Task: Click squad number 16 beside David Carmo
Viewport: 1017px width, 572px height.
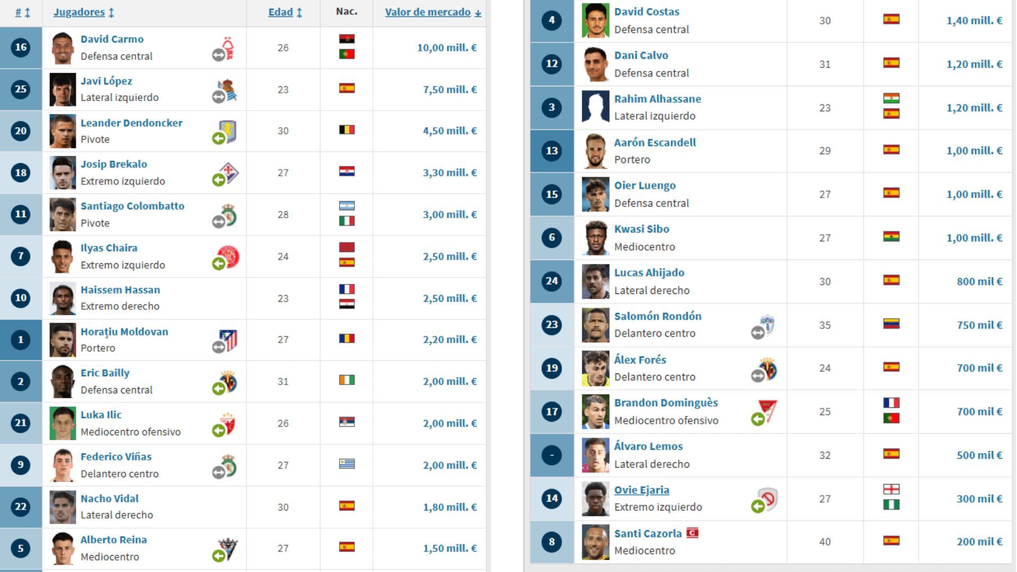Action: [x=20, y=48]
